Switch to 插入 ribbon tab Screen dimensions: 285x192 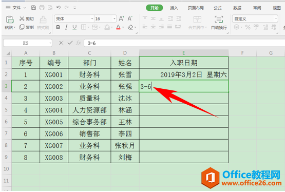click(174, 8)
